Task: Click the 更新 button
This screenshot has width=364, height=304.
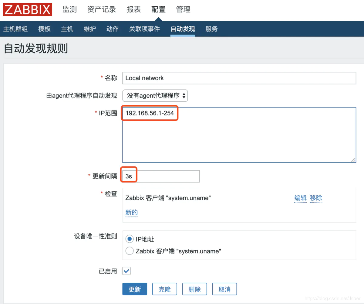Action: coord(135,289)
